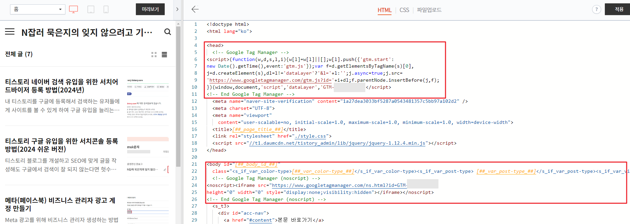Viewport: 630px width, 224px height.
Task: Click naver-site-verification meta line
Action: click(340, 101)
